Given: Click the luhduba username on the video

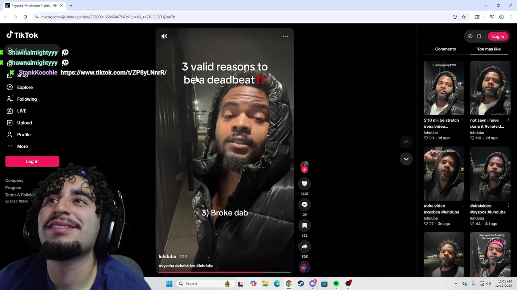Looking at the screenshot, I should (167, 257).
